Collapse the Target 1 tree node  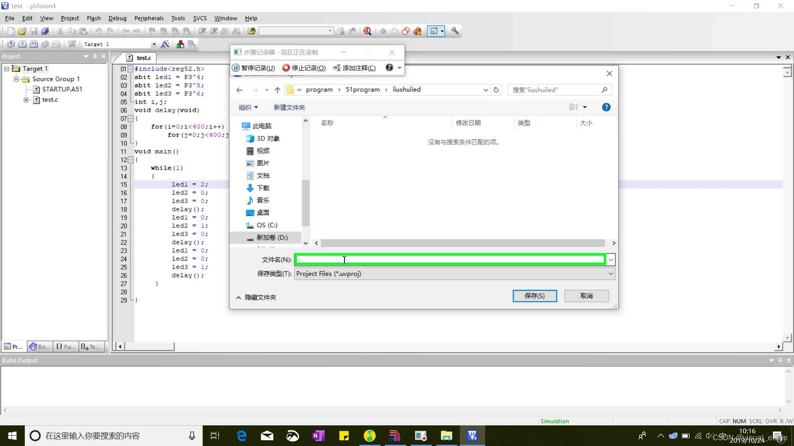pos(7,69)
